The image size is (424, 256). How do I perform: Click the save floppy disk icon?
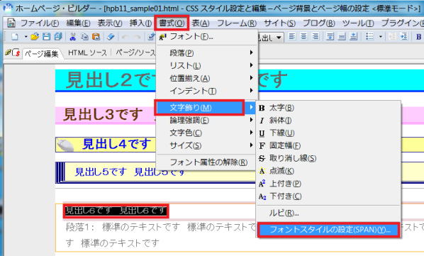[46, 36]
